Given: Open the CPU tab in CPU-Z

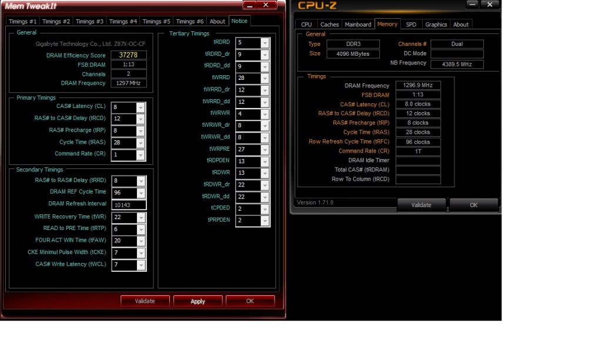Looking at the screenshot, I should 306,25.
